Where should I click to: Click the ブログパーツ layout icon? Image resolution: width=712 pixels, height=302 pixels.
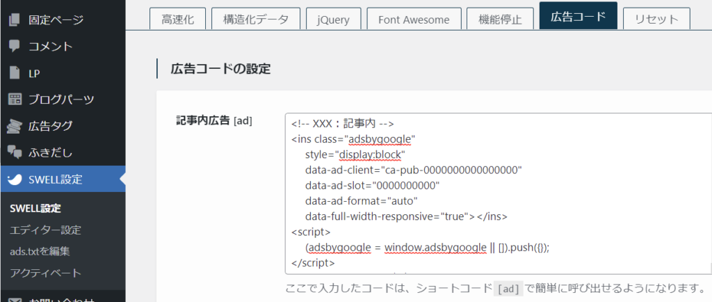[x=15, y=99]
